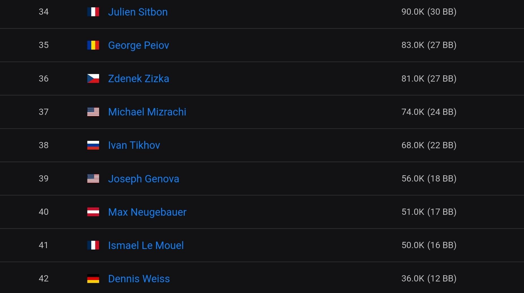Click the US flag beside Michael Mizrachi
This screenshot has height=293, width=524.
93,112
